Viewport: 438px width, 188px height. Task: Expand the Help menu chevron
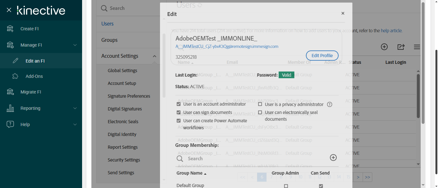[75, 124]
